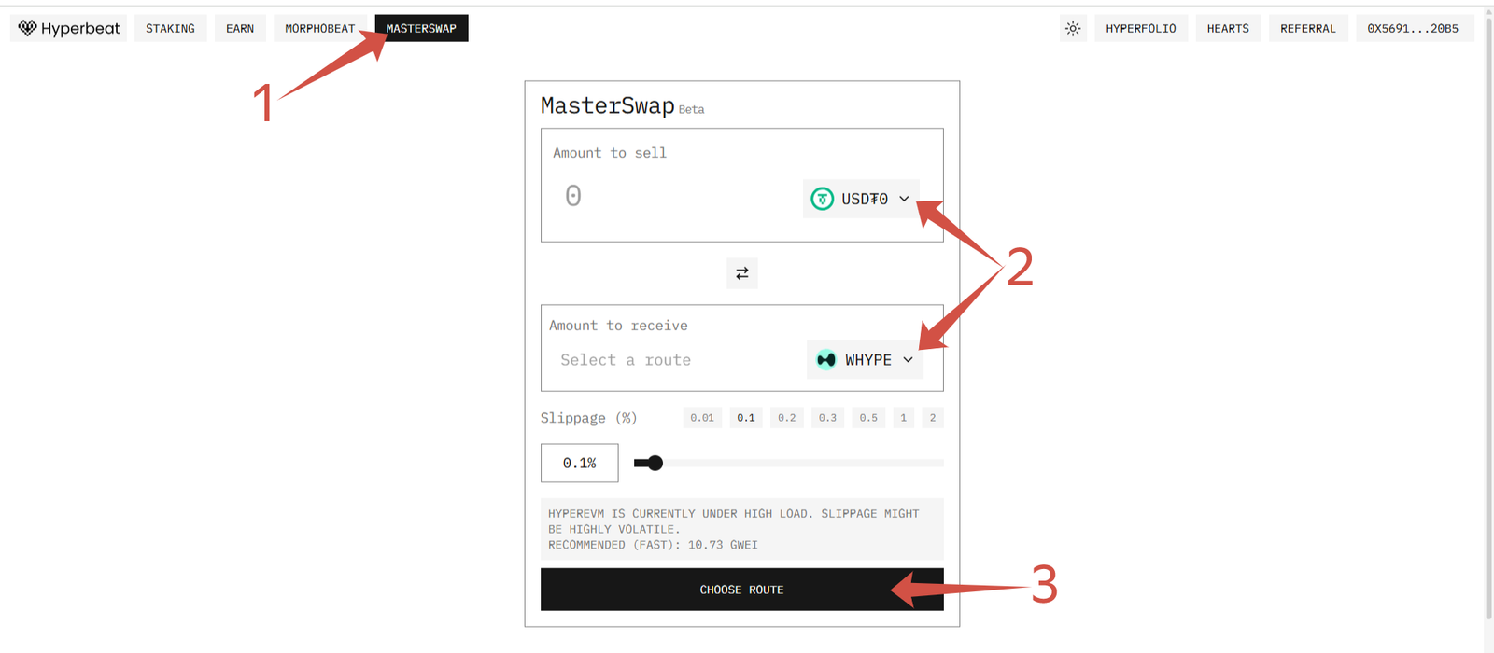Screen dimensions: 1494x653
Task: Choose the 0.5 slippage option
Action: (x=868, y=418)
